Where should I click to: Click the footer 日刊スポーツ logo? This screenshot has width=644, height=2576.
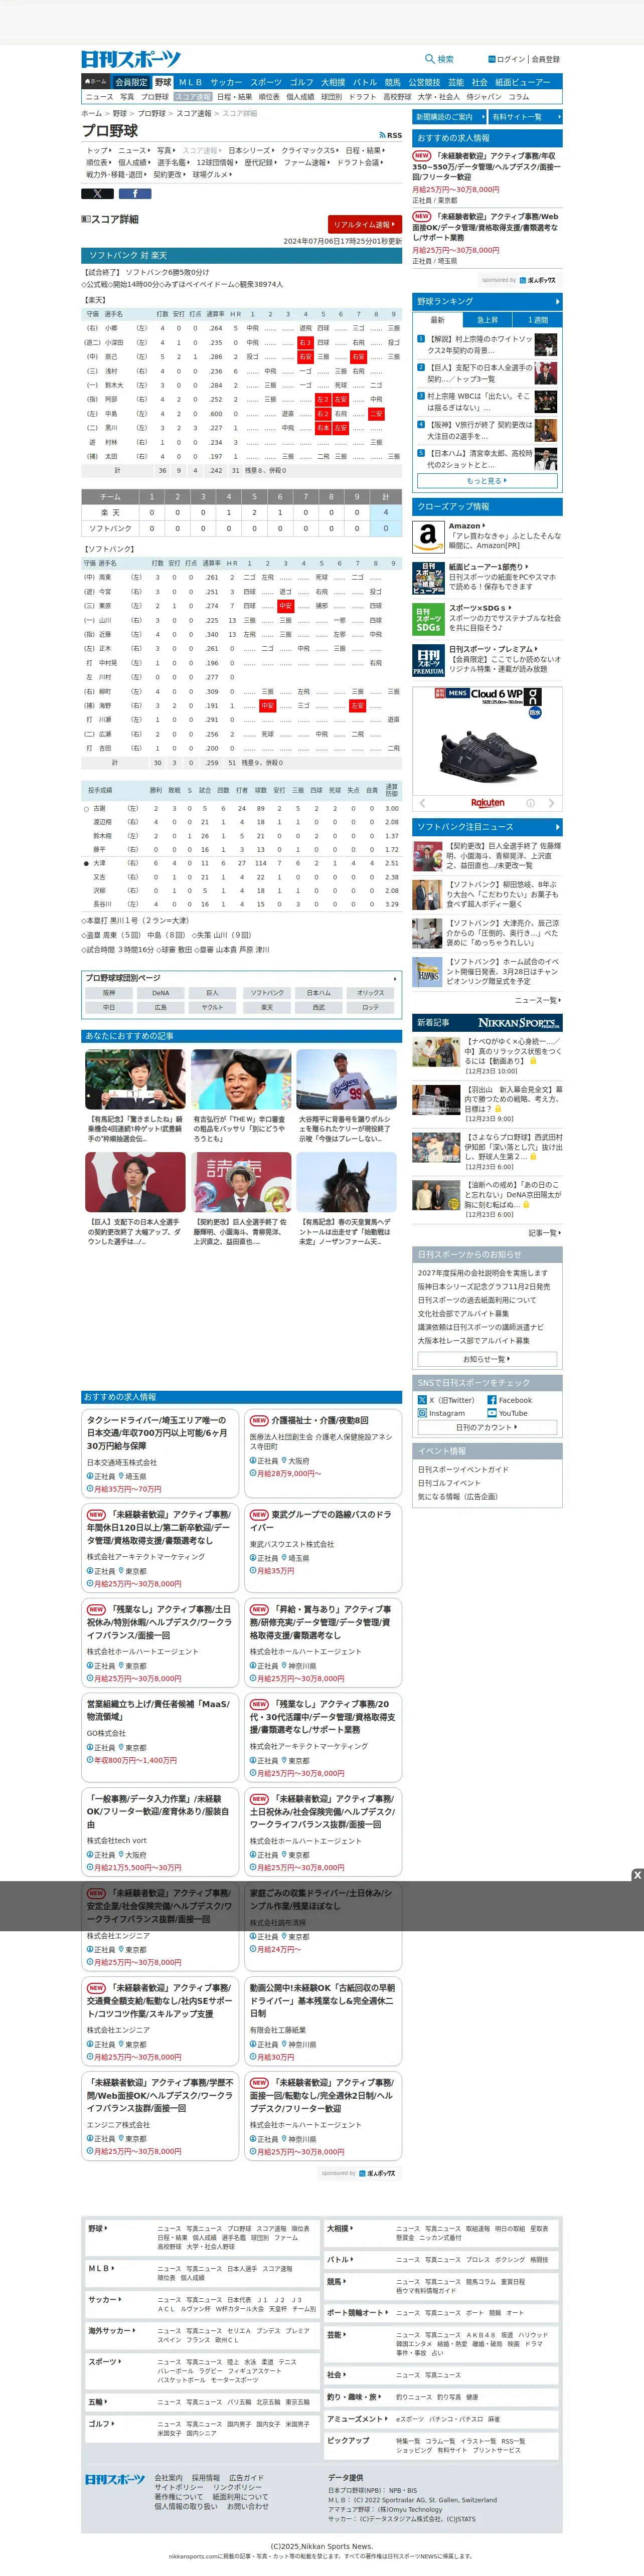[114, 2479]
